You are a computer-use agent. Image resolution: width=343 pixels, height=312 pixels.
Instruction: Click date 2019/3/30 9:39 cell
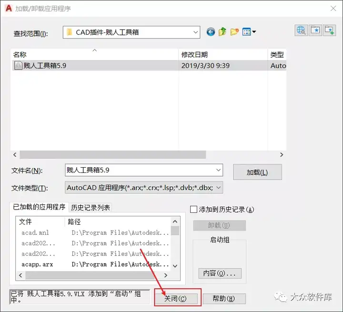tap(205, 66)
